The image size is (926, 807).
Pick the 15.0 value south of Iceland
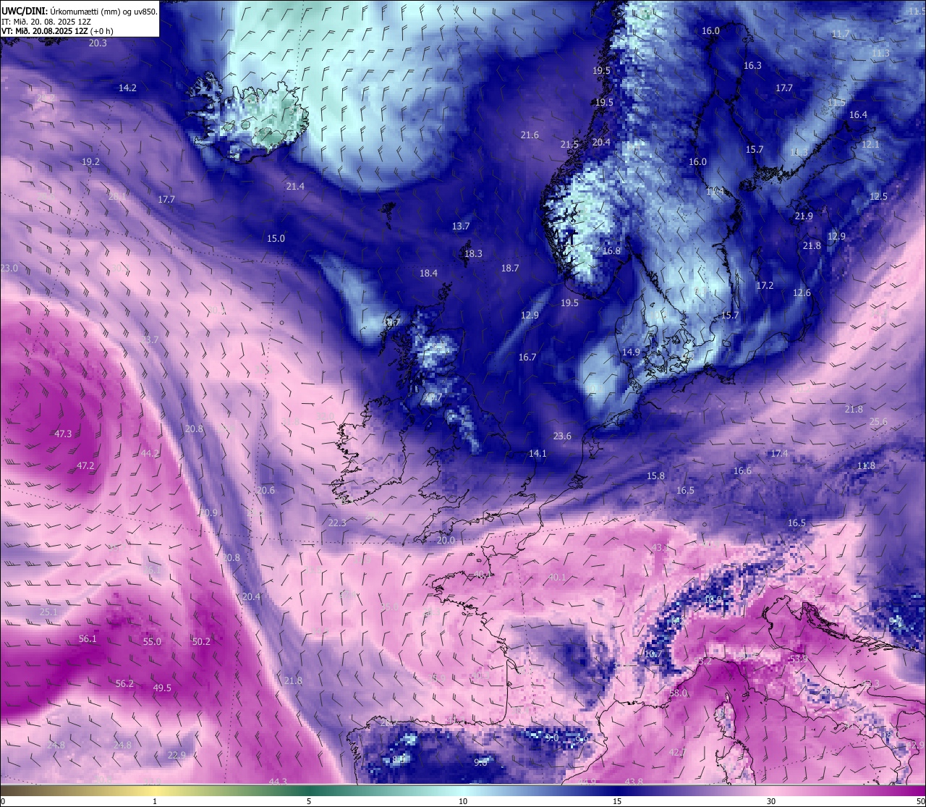pyautogui.click(x=276, y=239)
